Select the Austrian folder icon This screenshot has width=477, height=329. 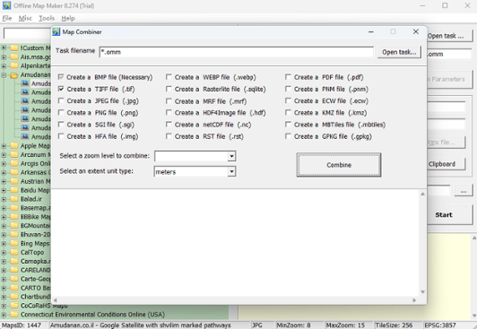(14, 181)
